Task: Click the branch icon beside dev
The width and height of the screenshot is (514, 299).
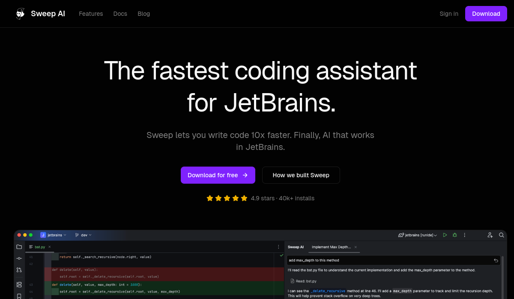Action: coord(77,235)
